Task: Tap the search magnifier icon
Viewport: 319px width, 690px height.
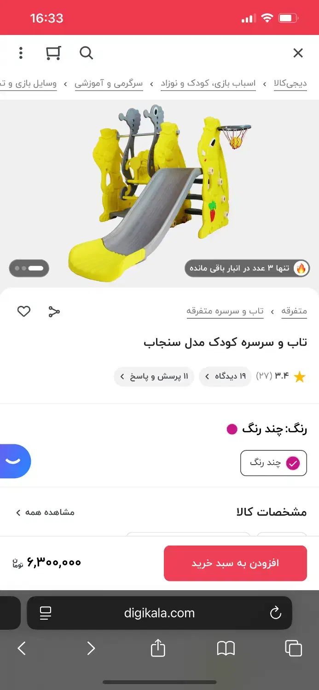Action: (86, 53)
